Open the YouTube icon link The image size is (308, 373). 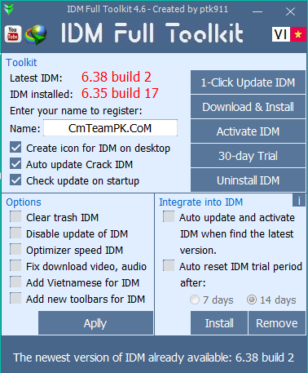(x=13, y=34)
